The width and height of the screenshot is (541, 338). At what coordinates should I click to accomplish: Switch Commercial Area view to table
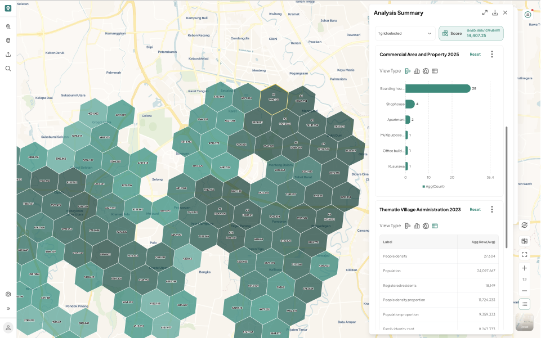(x=435, y=71)
